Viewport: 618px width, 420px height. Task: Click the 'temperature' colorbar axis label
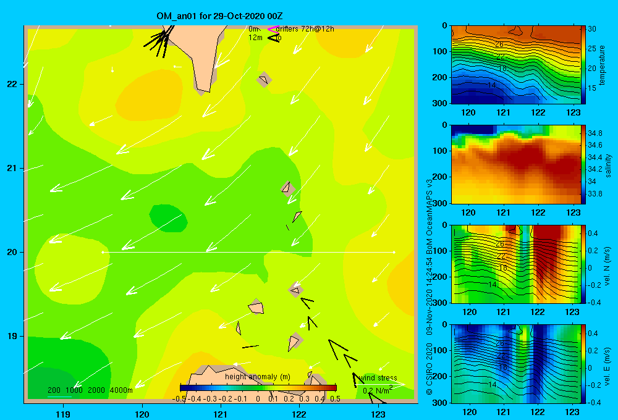602,65
